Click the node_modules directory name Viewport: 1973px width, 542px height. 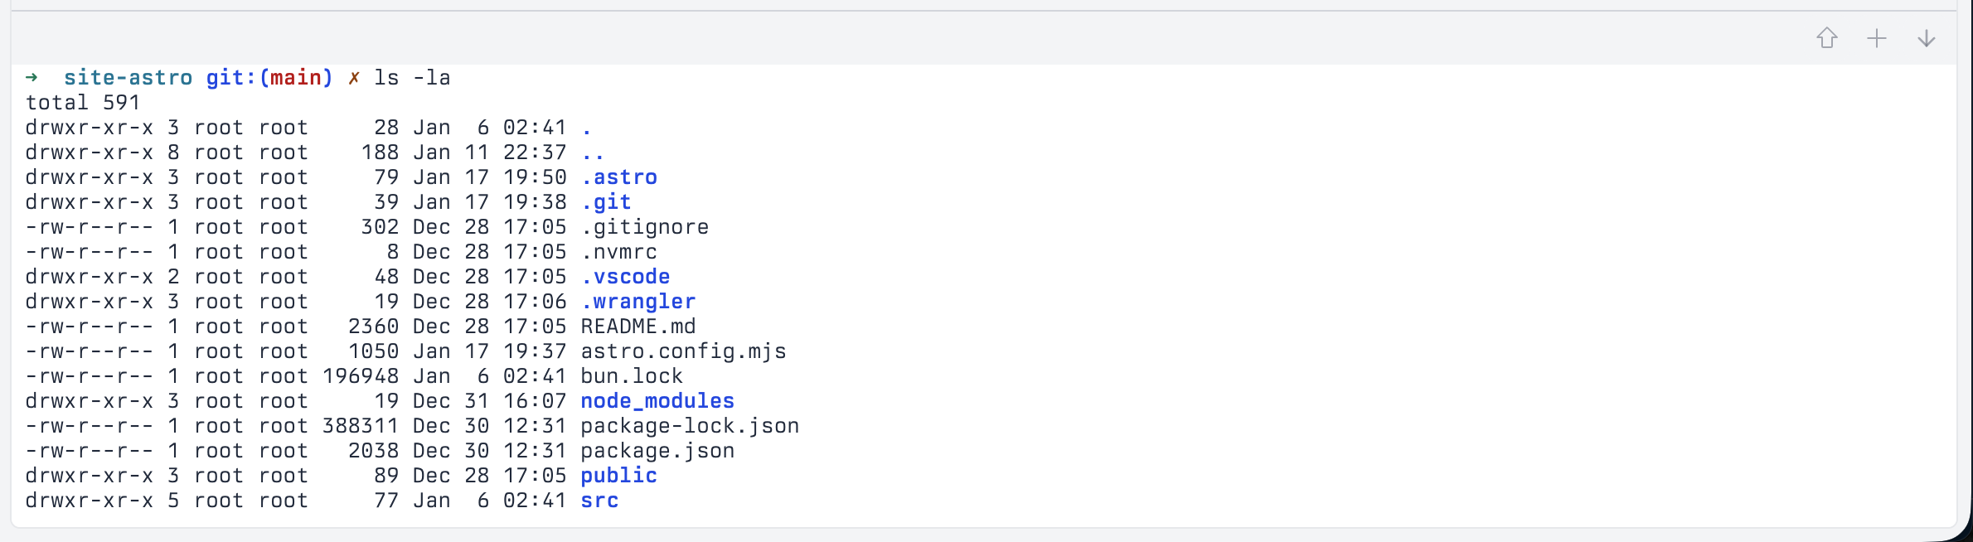(657, 401)
